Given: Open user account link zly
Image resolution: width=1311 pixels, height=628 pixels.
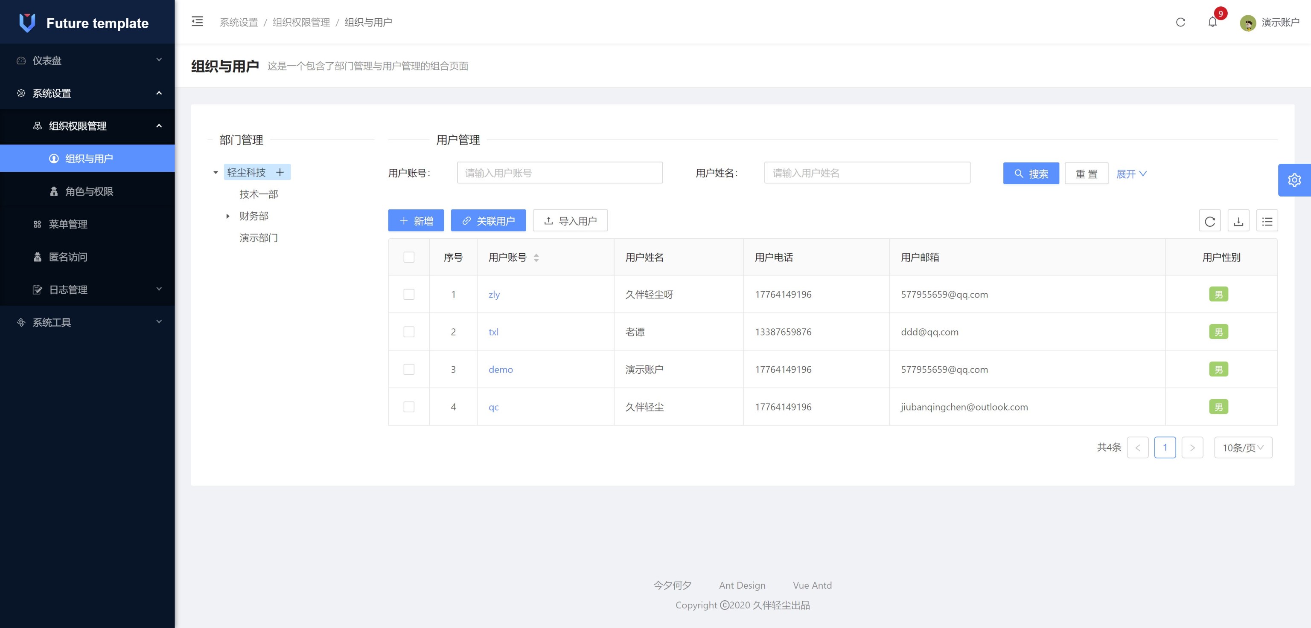Looking at the screenshot, I should [x=494, y=295].
